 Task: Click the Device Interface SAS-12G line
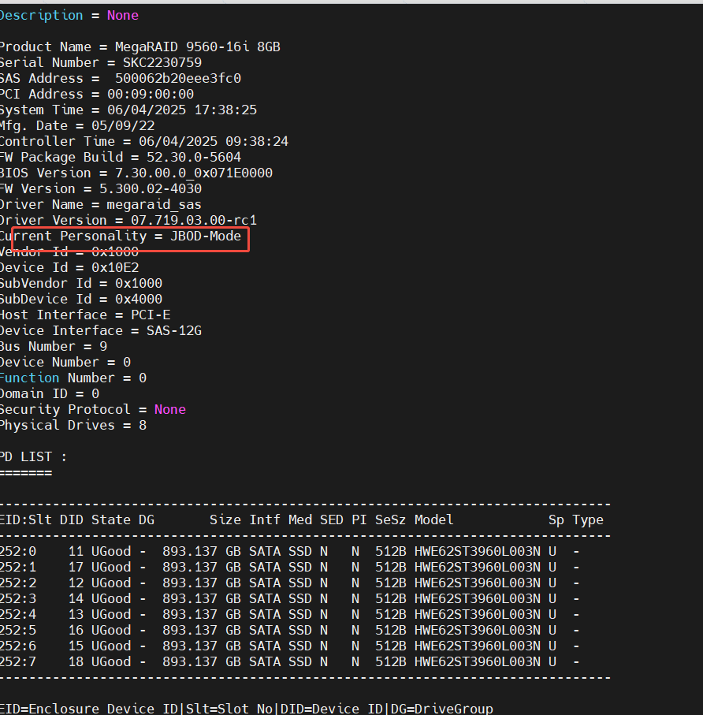tap(101, 330)
